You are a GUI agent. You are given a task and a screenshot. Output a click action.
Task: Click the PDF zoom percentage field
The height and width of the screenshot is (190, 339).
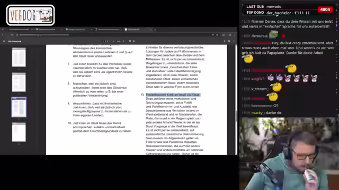[x=119, y=41]
